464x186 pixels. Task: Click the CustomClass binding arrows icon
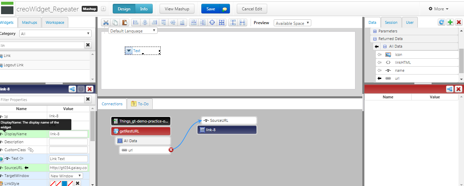[x=31, y=150]
